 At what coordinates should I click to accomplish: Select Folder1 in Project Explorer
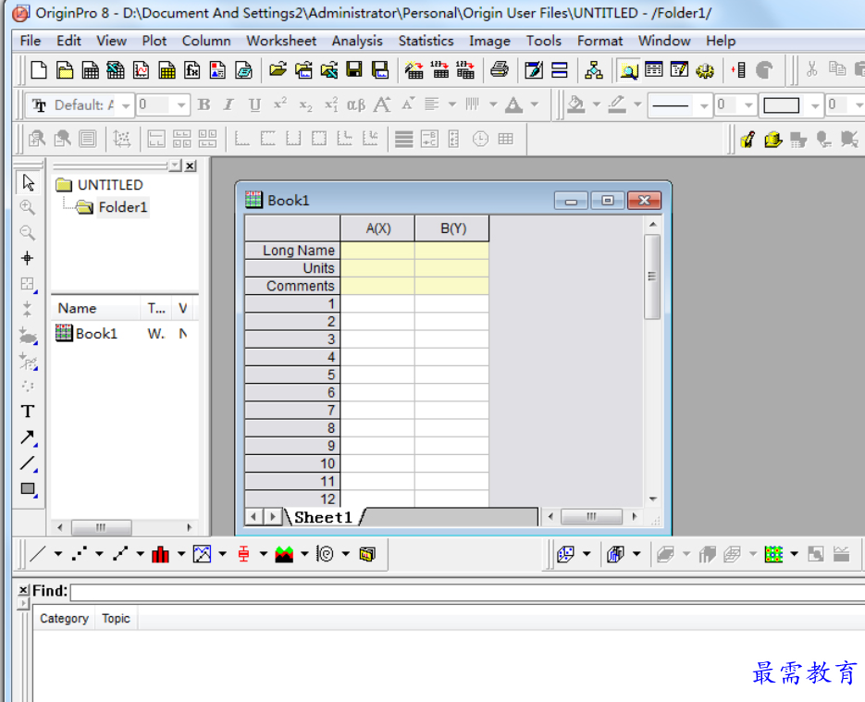[x=122, y=207]
